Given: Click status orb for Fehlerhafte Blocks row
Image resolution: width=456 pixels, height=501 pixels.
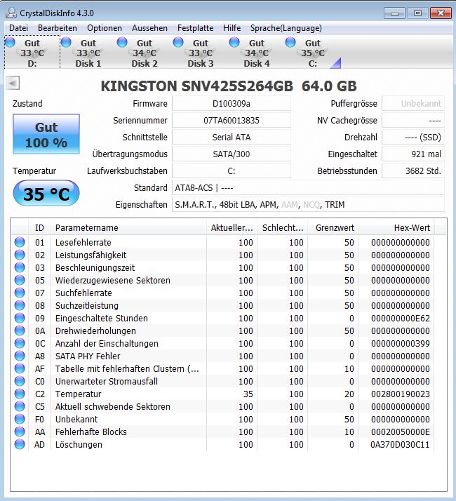Looking at the screenshot, I should [x=20, y=432].
